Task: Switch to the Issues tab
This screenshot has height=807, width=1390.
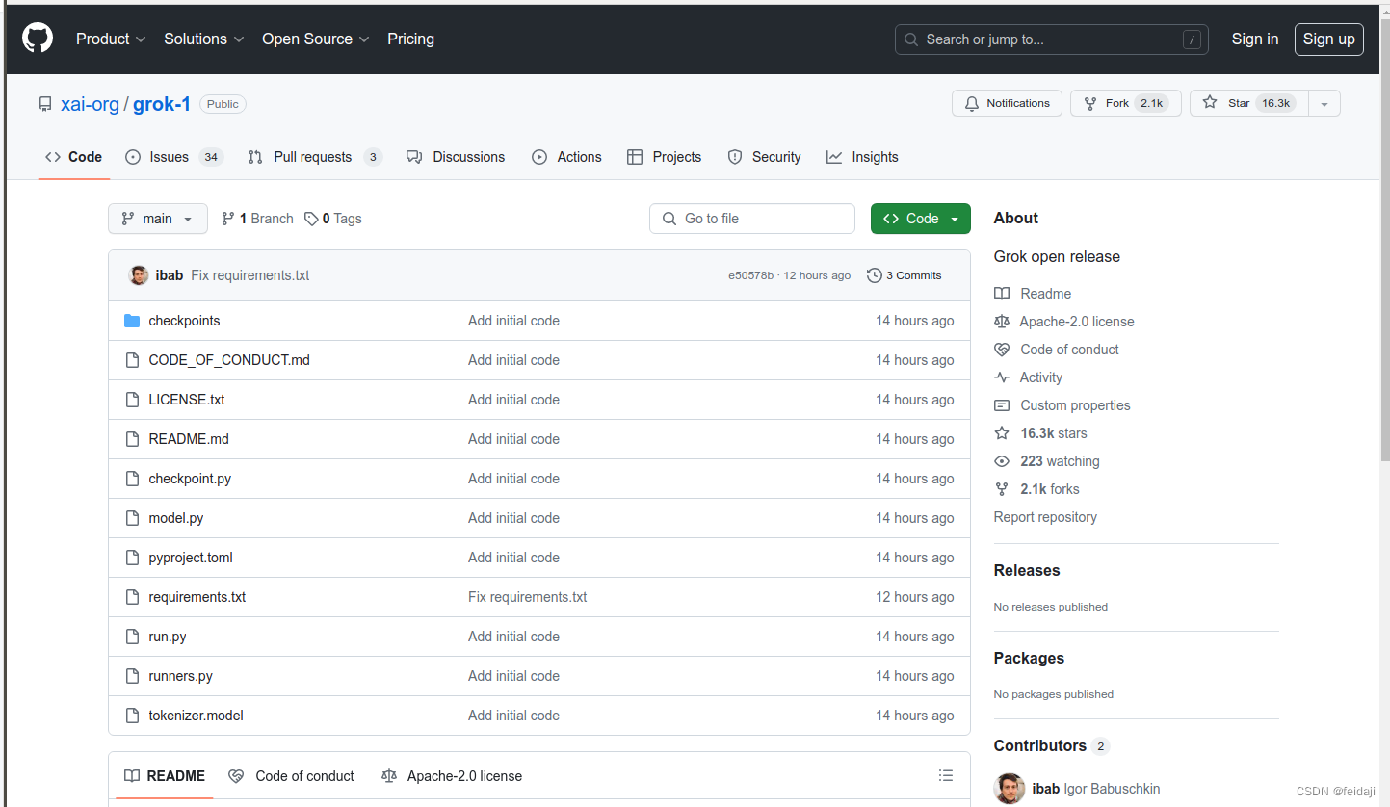Action: 174,157
